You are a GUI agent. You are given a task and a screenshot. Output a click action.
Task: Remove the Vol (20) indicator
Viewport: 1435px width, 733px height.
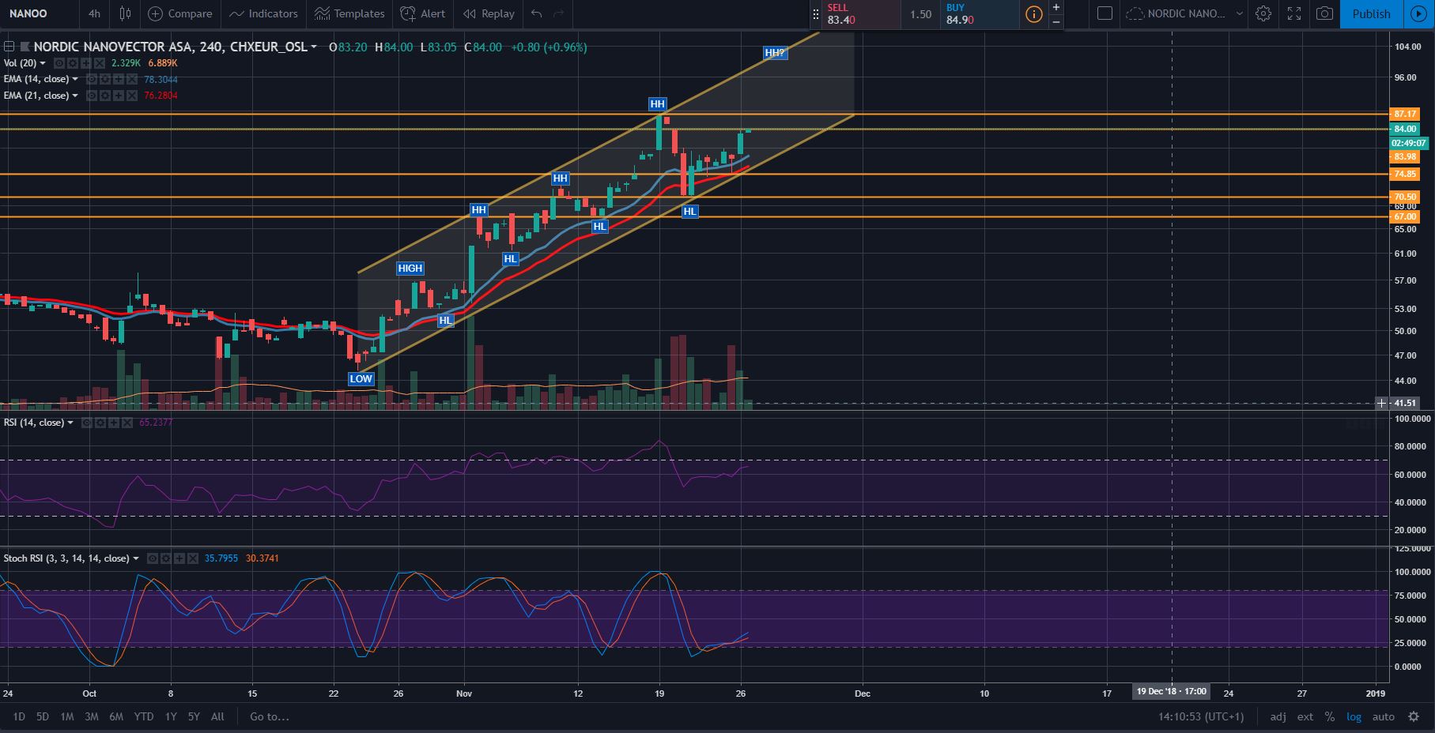99,63
